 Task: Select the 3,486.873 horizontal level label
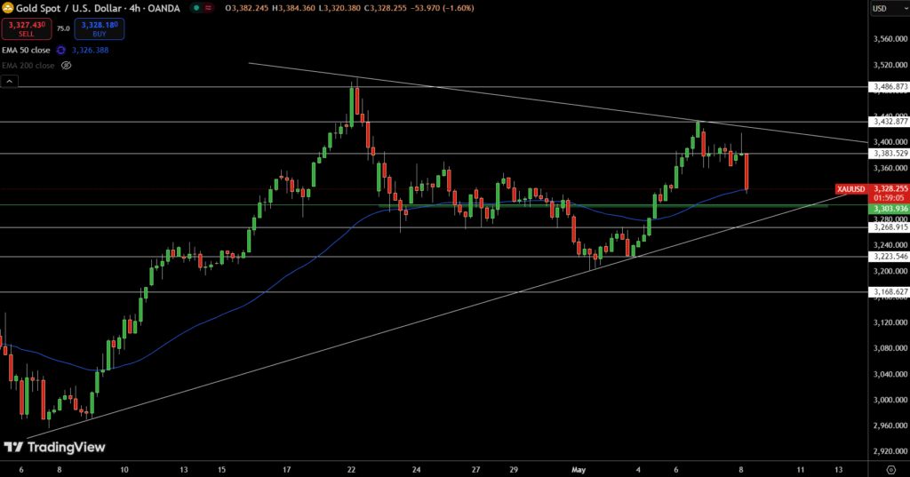pyautogui.click(x=889, y=87)
